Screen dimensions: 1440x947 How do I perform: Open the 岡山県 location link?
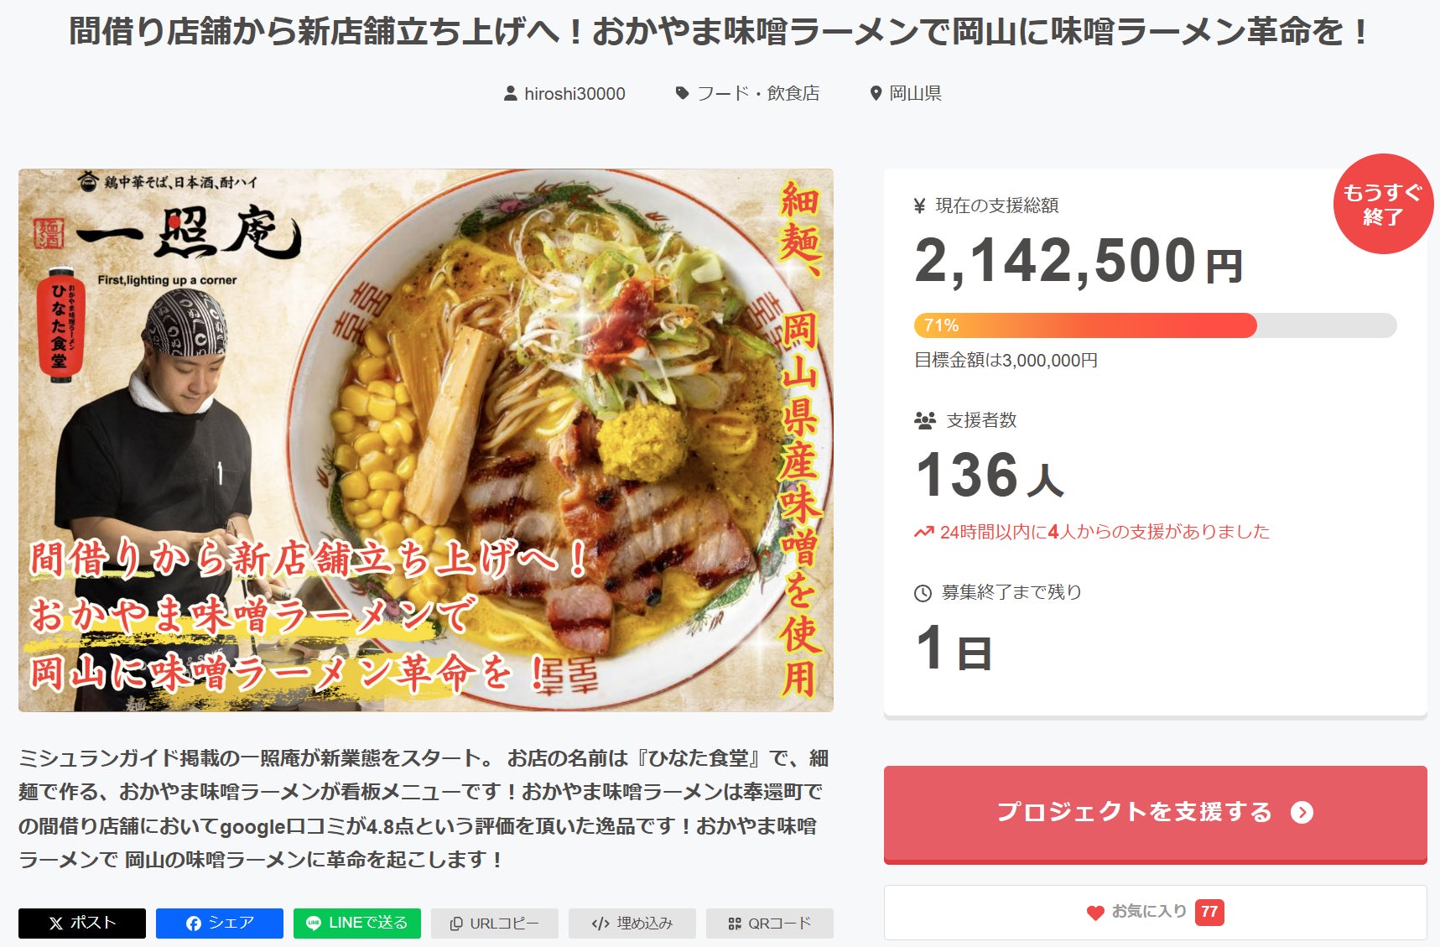tap(915, 94)
